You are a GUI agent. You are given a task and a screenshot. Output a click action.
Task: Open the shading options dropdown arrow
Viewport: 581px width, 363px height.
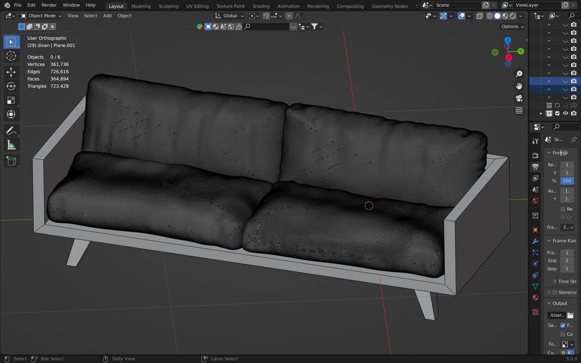(x=520, y=16)
